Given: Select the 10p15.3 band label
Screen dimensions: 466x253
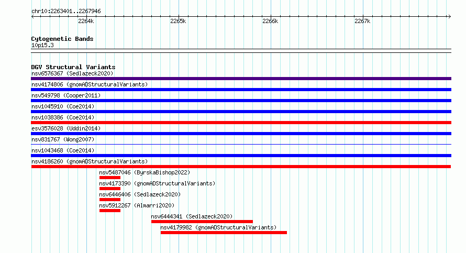Looking at the screenshot, I should click(x=42, y=45).
